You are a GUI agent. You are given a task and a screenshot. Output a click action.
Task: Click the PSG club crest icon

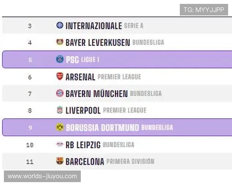[60, 59]
